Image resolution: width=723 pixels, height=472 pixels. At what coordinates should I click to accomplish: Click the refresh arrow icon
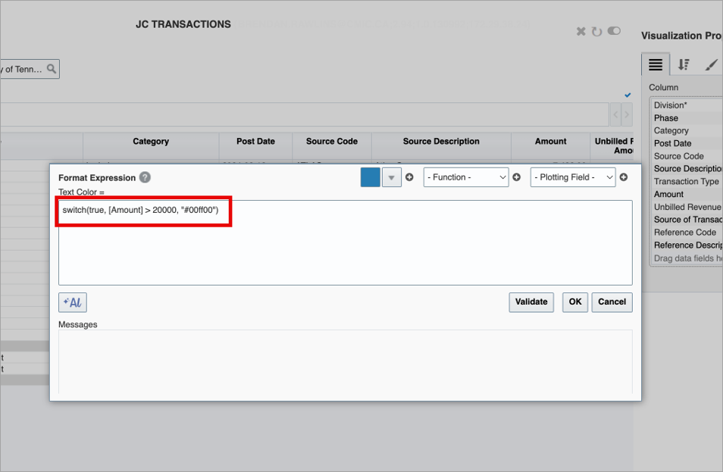coord(596,31)
